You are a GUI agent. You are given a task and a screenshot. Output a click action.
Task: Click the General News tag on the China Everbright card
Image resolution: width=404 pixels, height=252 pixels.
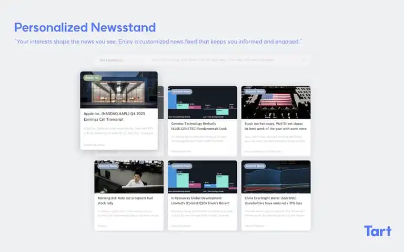click(255, 166)
